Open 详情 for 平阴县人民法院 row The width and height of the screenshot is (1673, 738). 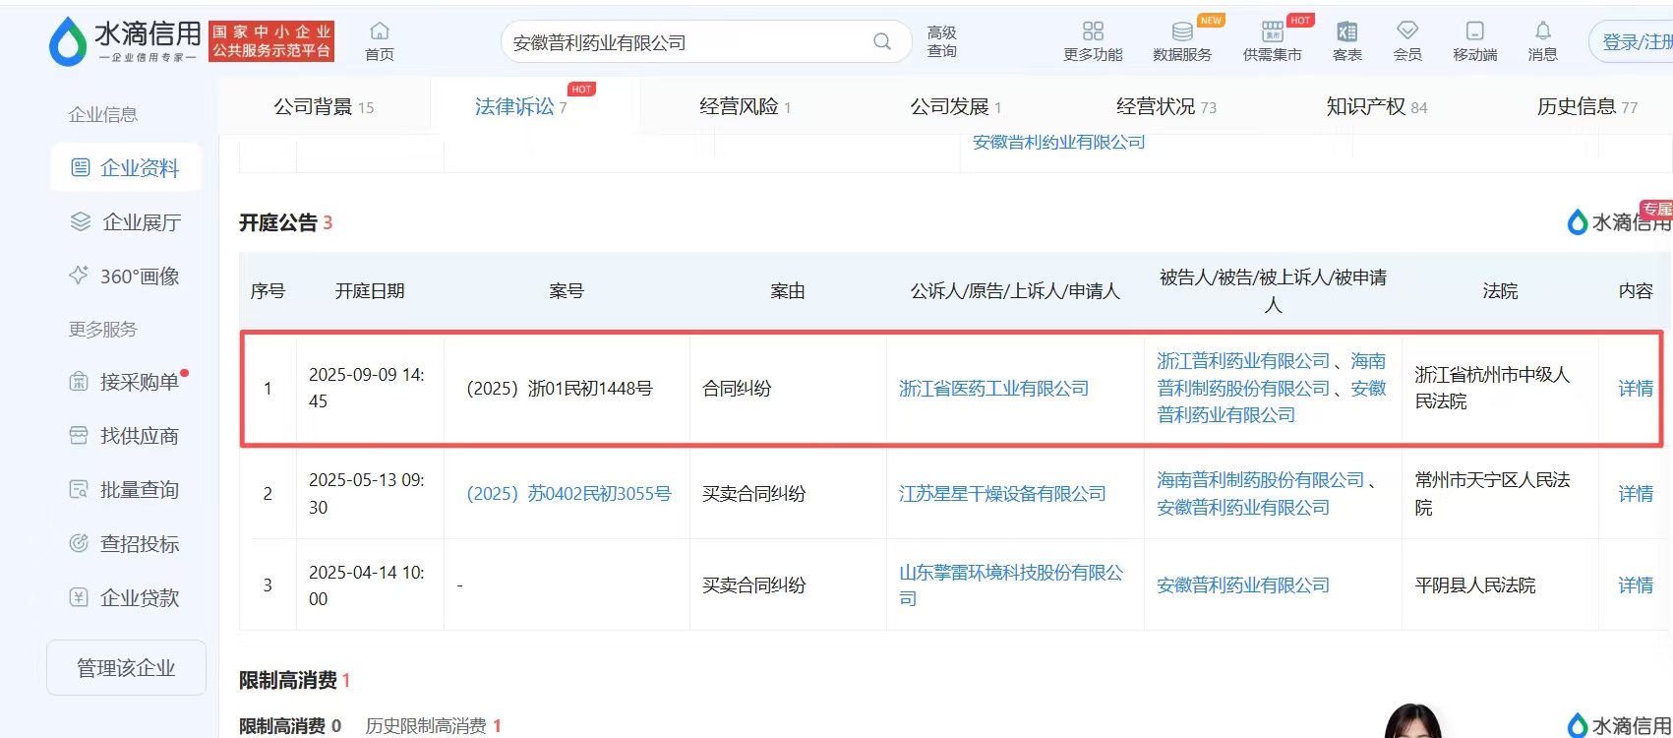tap(1636, 585)
